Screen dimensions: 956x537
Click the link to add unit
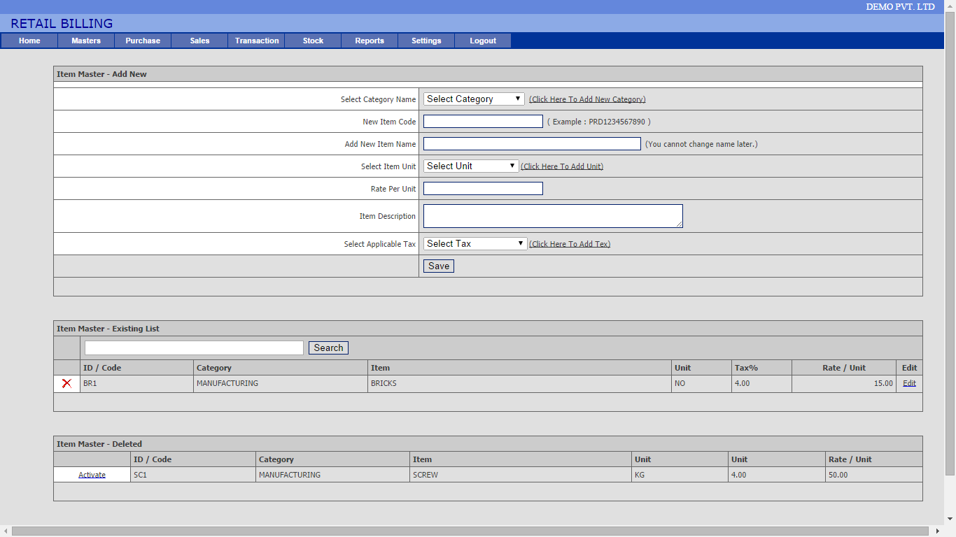click(x=562, y=166)
